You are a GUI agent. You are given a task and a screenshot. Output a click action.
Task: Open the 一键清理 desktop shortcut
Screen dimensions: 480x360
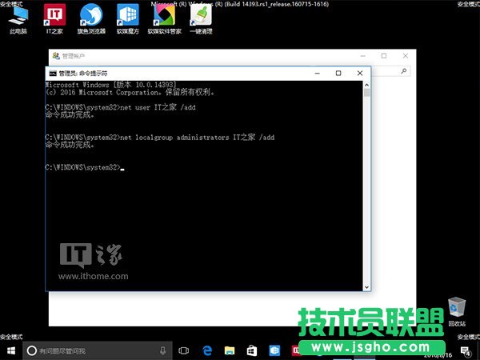click(201, 18)
